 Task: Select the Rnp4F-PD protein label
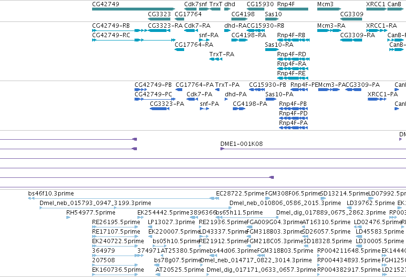[293, 113]
